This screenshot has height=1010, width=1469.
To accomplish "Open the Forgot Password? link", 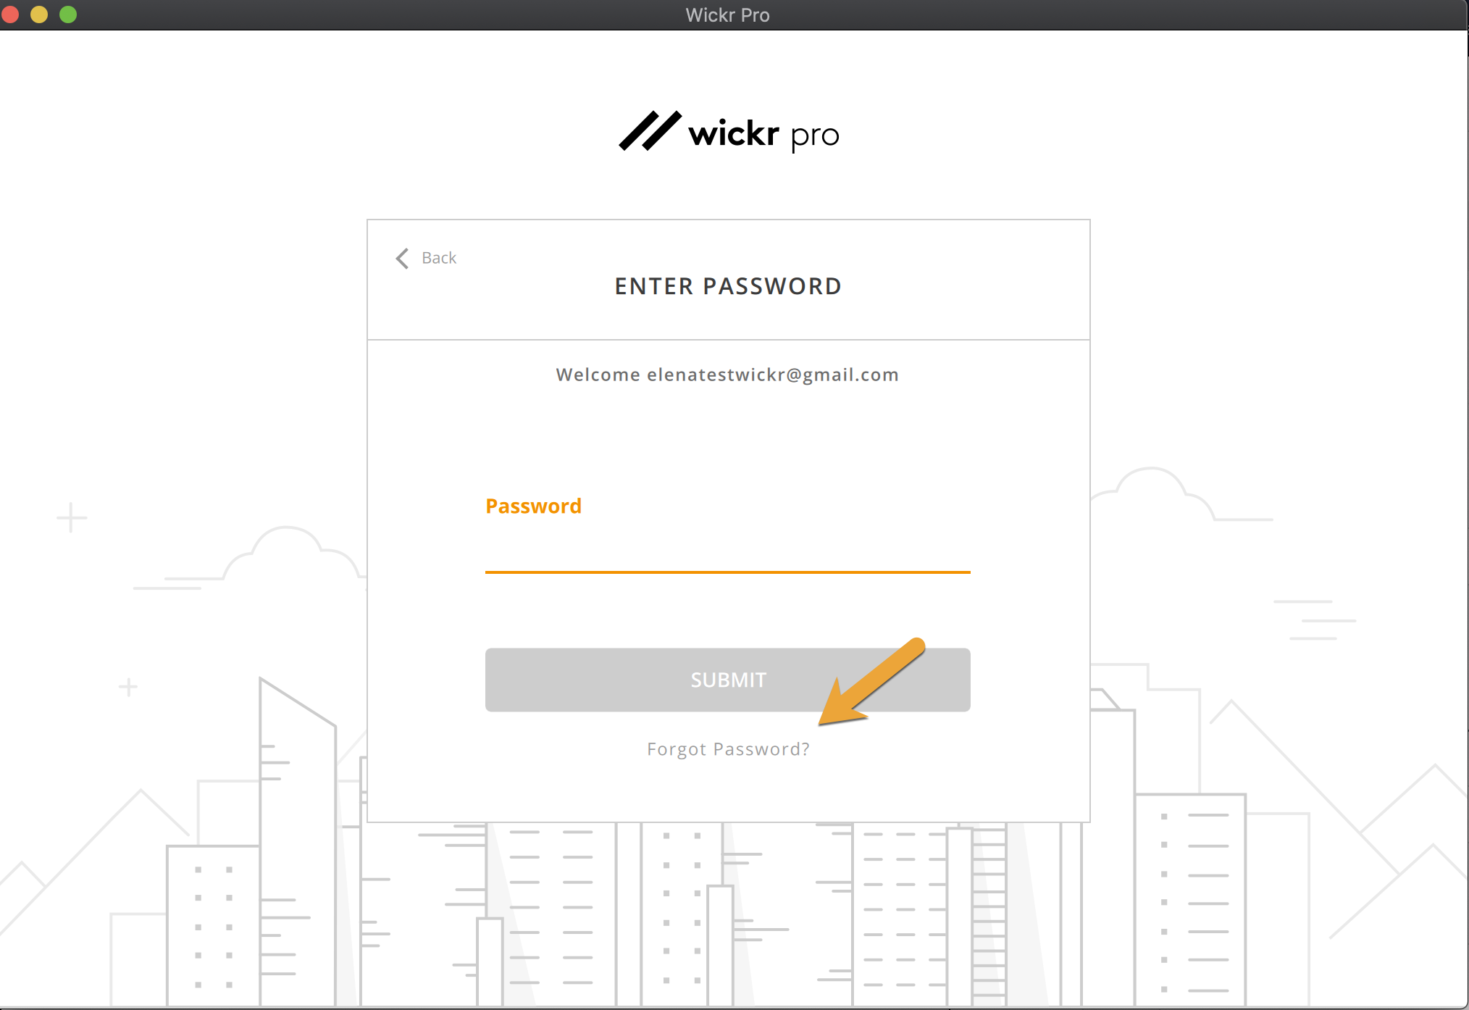I will click(x=728, y=749).
